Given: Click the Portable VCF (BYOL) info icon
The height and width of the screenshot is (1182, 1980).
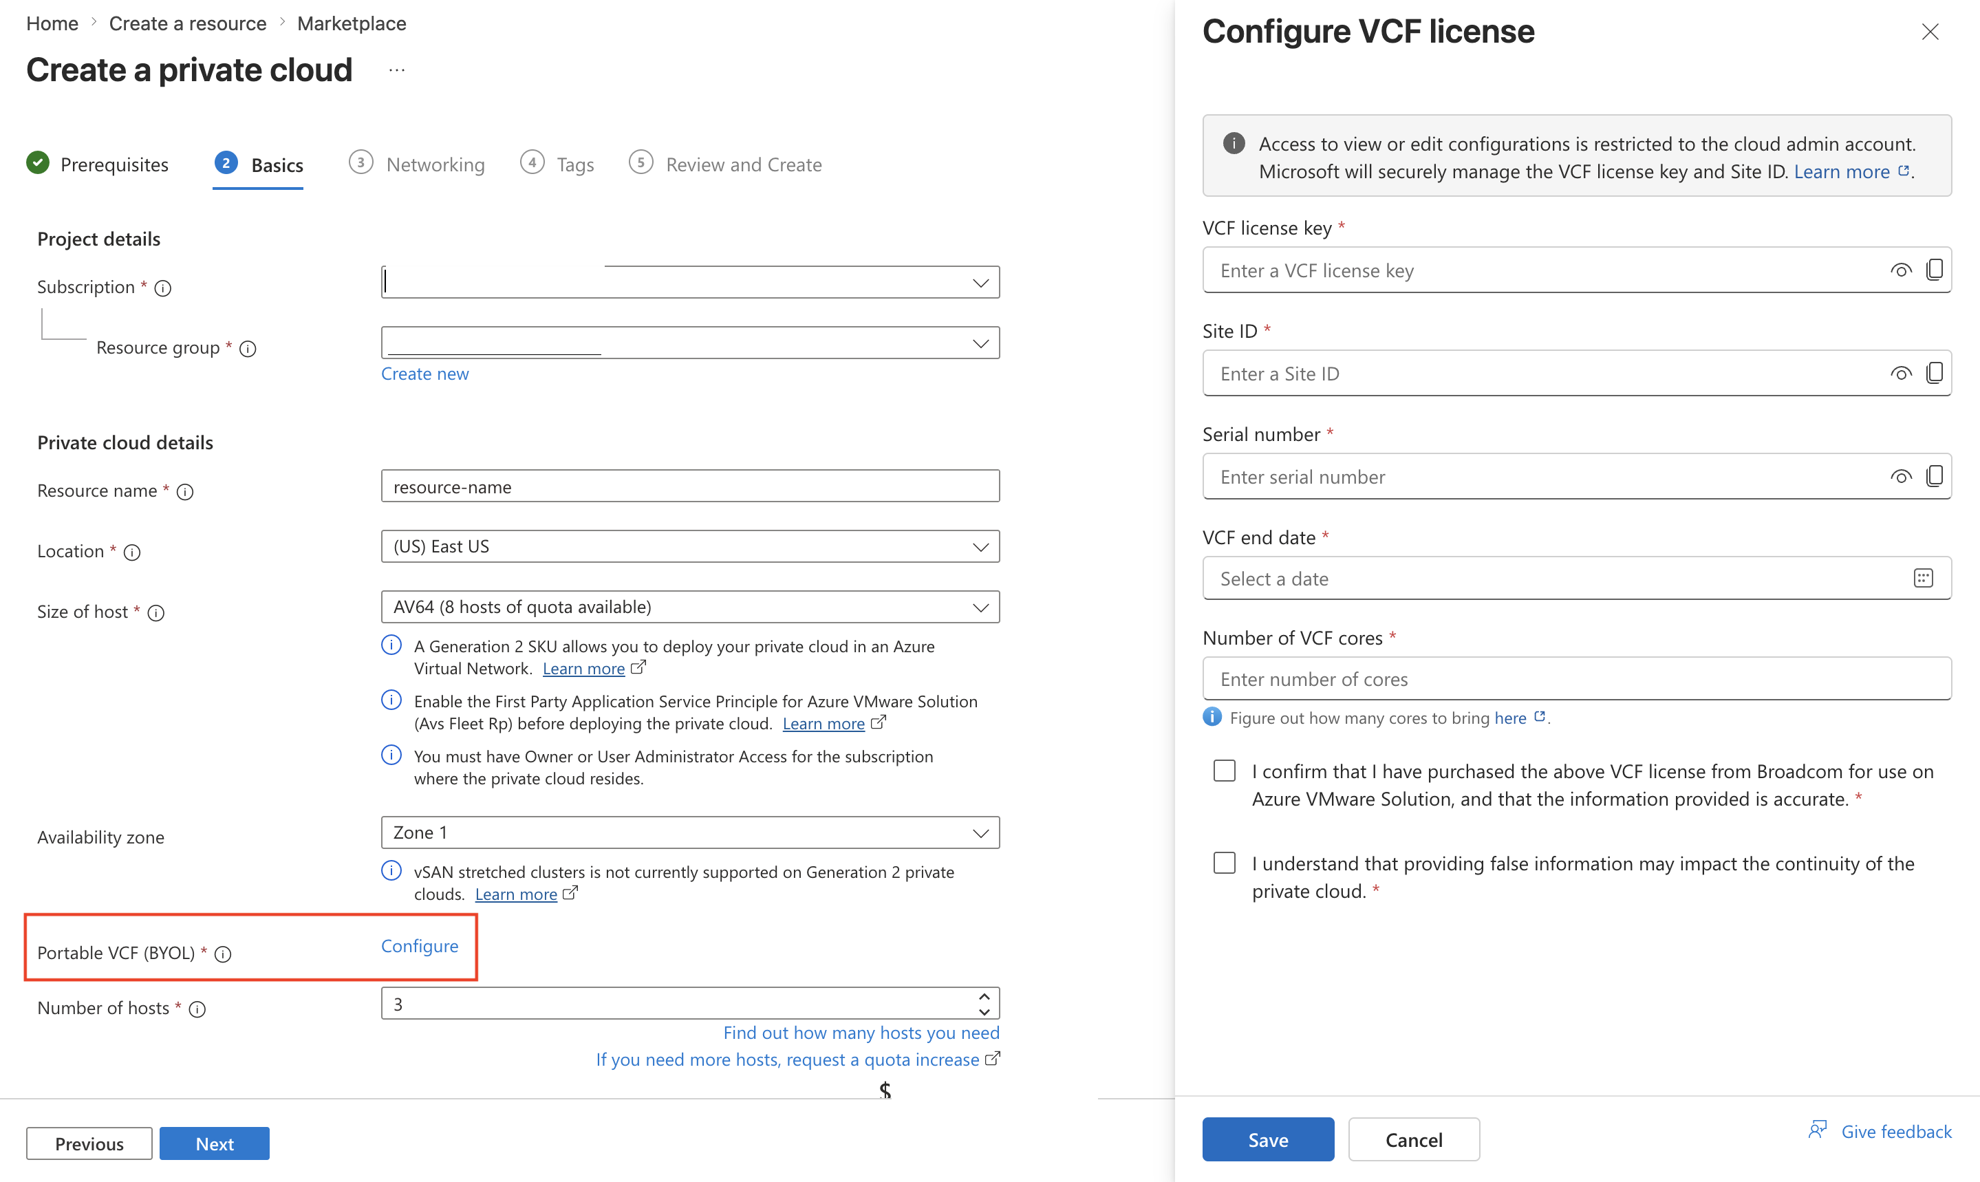Looking at the screenshot, I should 223,954.
